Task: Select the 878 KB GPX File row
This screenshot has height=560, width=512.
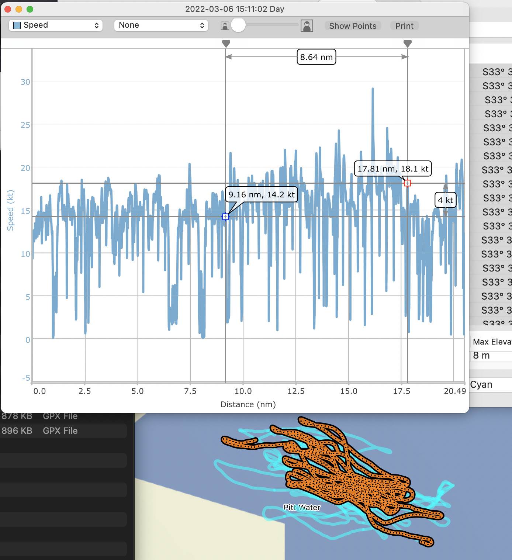Action: 63,416
